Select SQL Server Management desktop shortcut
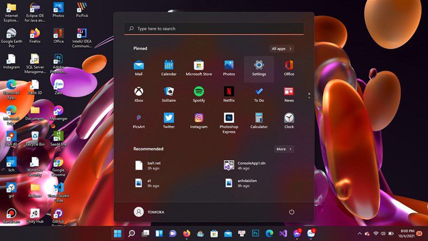 35,64
